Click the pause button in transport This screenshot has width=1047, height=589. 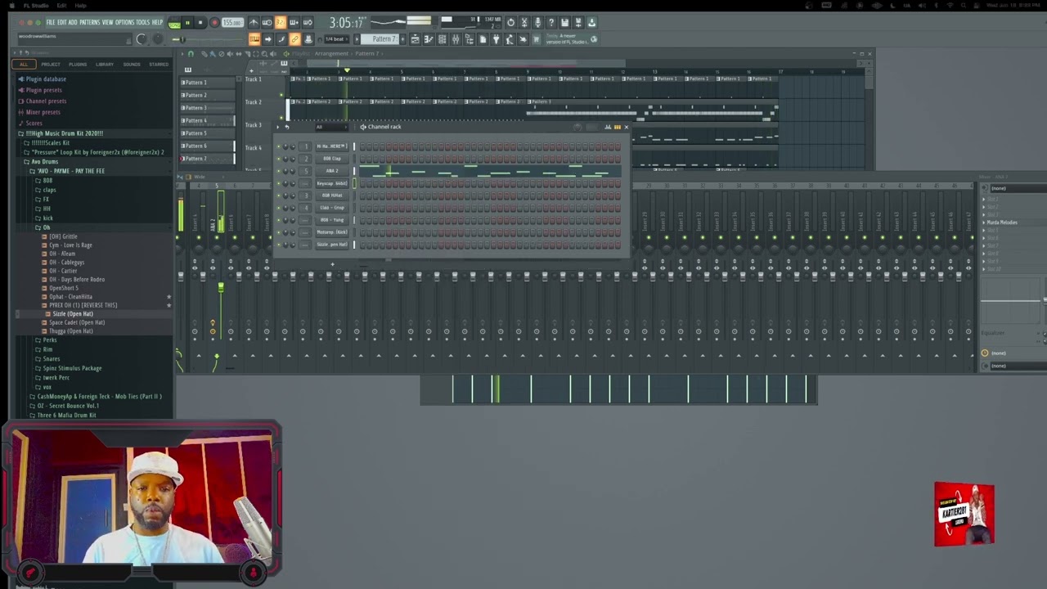pos(187,23)
